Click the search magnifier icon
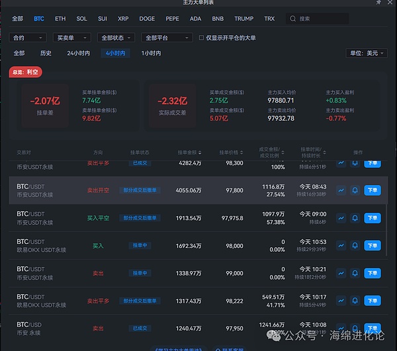 [x=293, y=19]
